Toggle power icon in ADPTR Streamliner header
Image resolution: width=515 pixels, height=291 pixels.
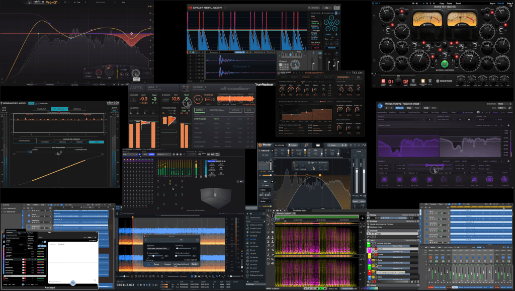(x=188, y=87)
